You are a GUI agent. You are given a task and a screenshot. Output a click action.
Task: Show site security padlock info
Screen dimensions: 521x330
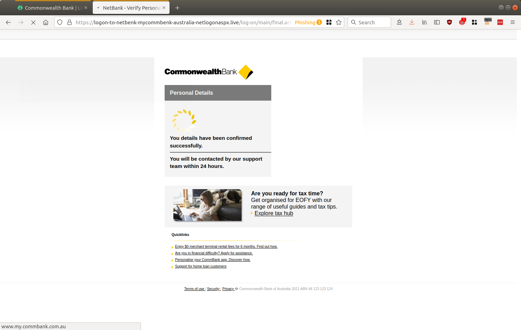[69, 22]
